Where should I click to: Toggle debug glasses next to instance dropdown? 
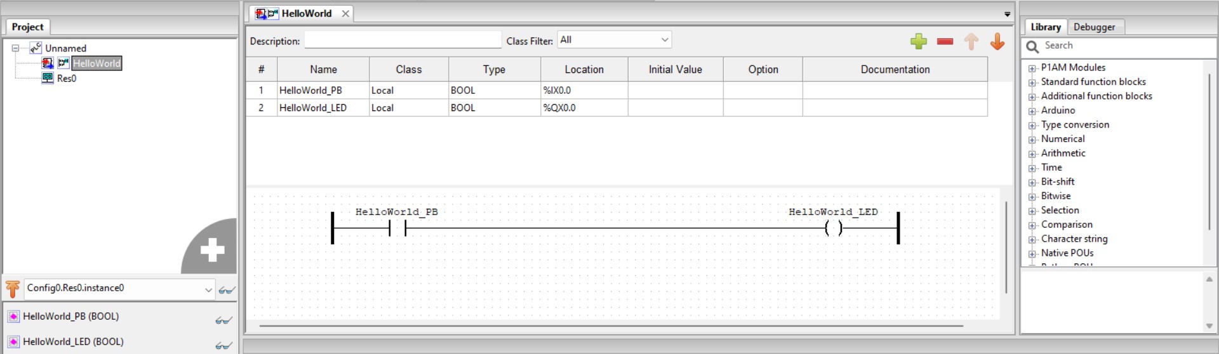pyautogui.click(x=227, y=290)
